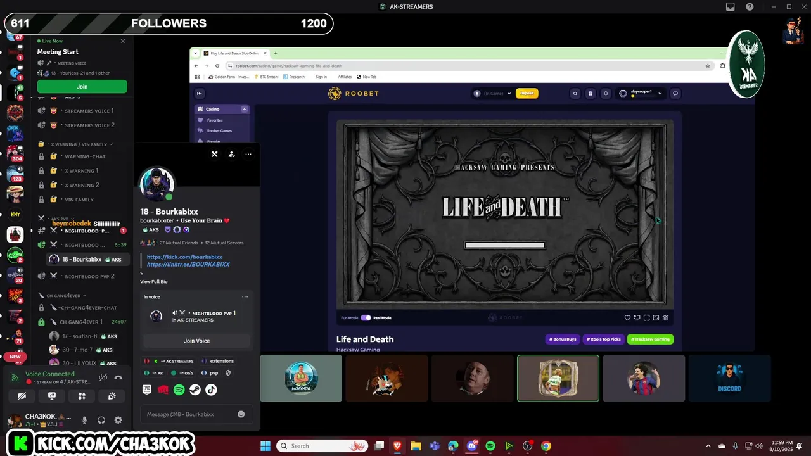Select user 17 - soufian-ti in voice list
Viewport: 811px width, 456px height.
87,336
